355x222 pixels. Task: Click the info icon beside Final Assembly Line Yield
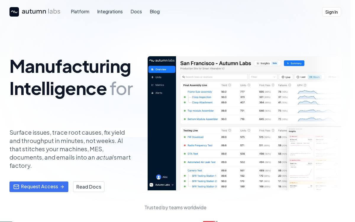pos(230,85)
